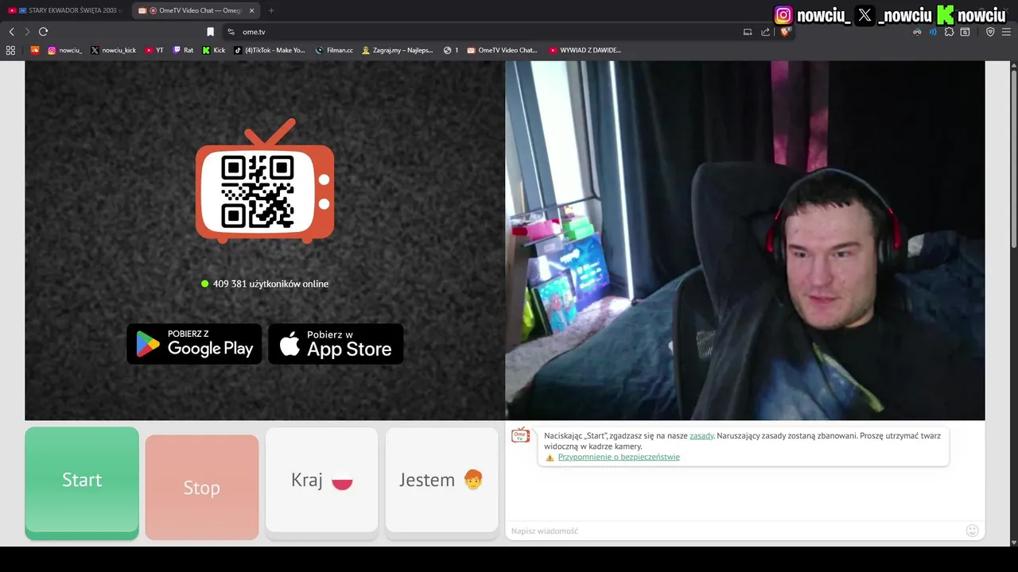Open Brave Shields lion icon

coord(785,32)
